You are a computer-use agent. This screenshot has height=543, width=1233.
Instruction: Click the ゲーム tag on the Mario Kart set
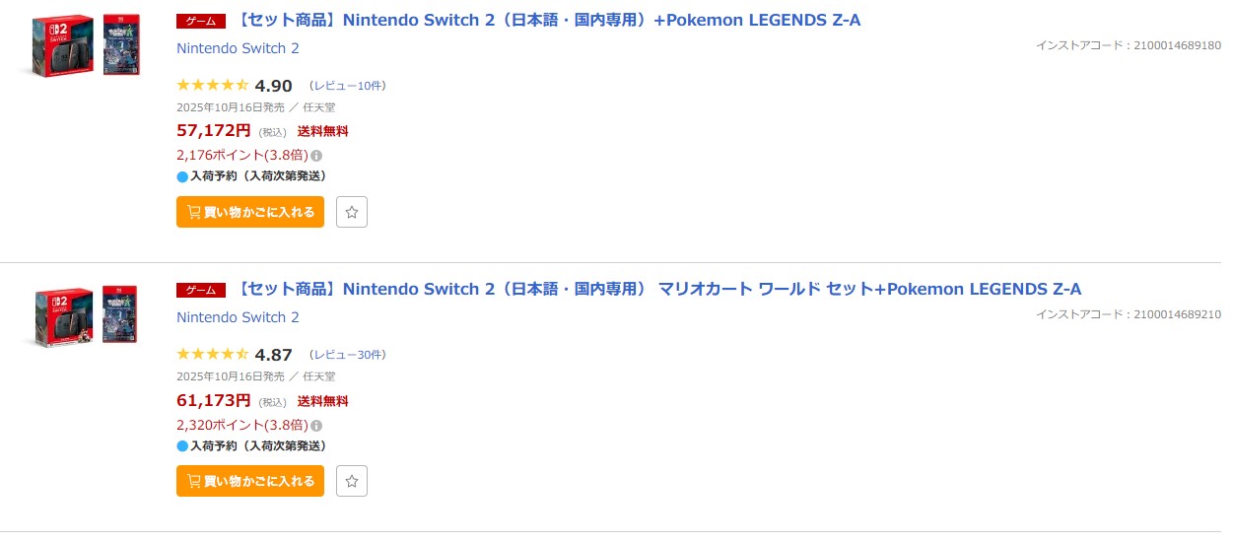(201, 290)
